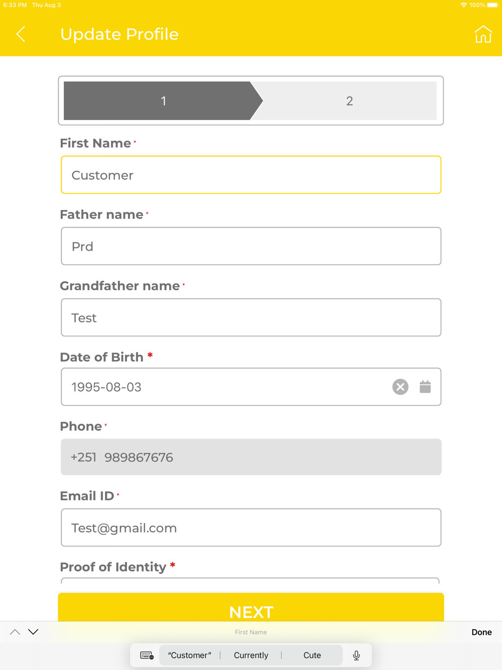Jump to previous field with up chevron
Image resolution: width=502 pixels, height=670 pixels.
click(x=15, y=632)
